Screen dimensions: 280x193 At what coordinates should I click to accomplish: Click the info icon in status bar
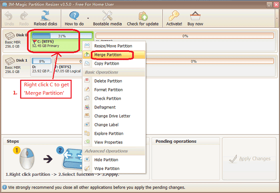tap(4, 187)
